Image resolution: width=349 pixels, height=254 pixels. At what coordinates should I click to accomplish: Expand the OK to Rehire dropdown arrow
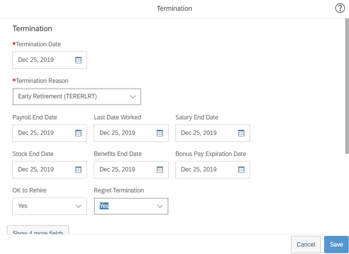pos(78,206)
